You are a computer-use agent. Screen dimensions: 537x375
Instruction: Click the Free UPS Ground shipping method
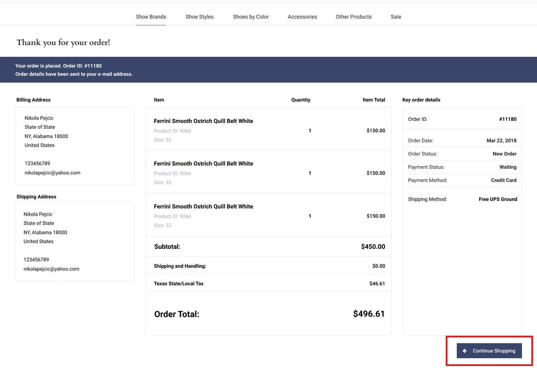point(498,199)
